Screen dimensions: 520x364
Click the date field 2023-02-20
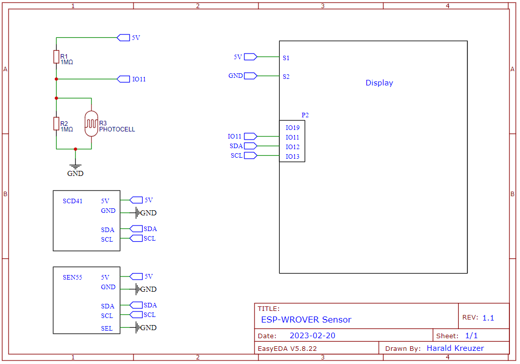312,336
